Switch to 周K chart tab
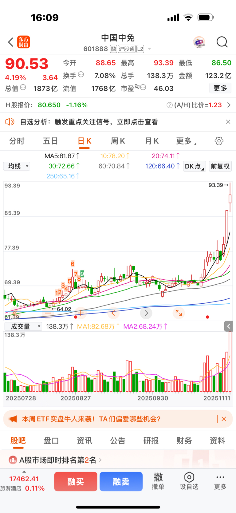This screenshot has height=513, width=236. pos(118,141)
